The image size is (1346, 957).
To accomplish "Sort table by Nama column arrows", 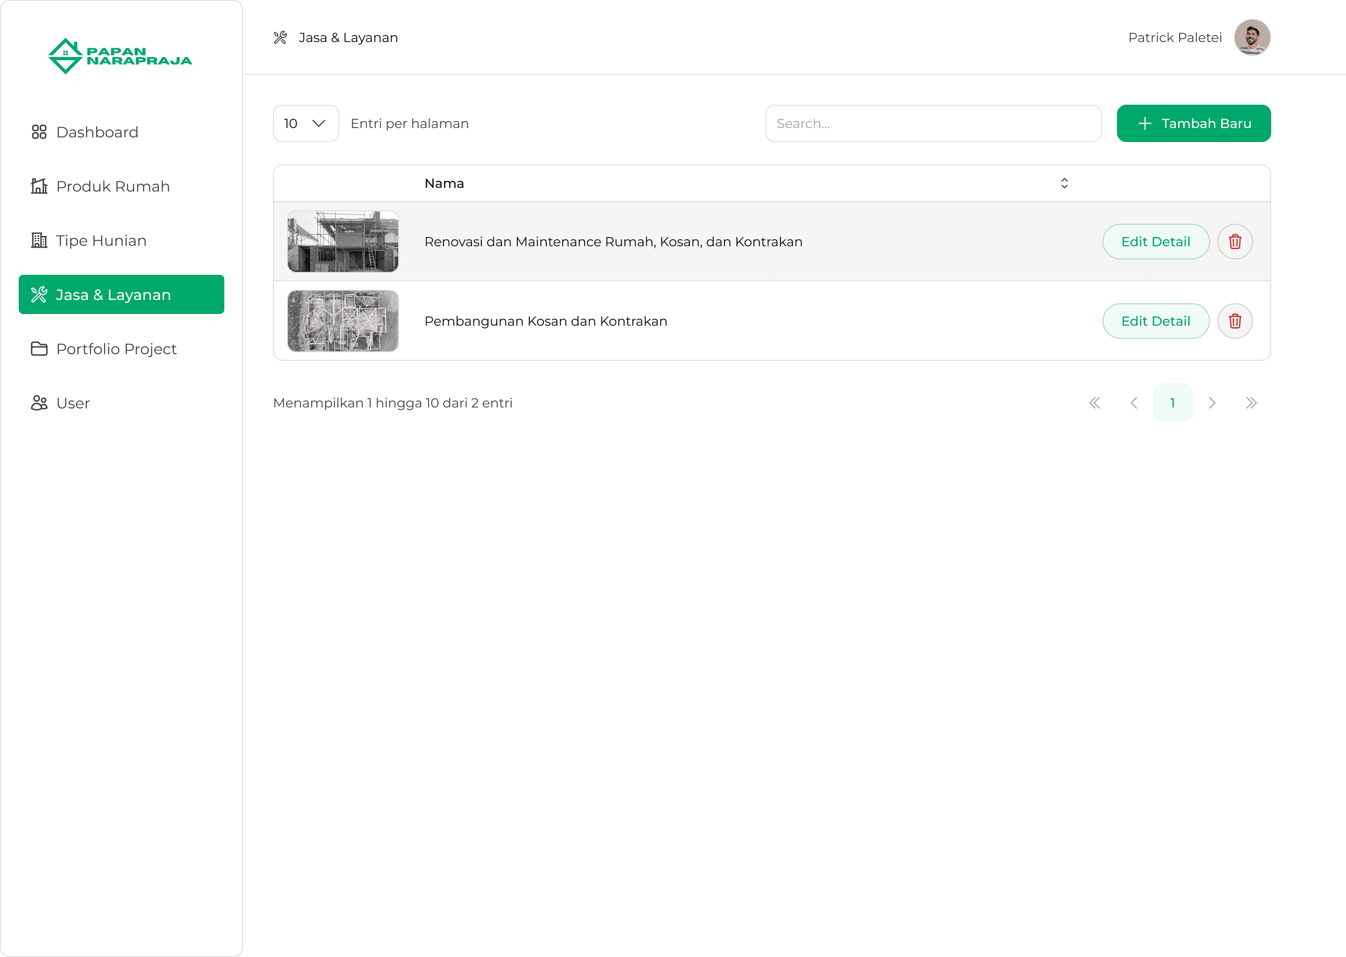I will (1064, 183).
